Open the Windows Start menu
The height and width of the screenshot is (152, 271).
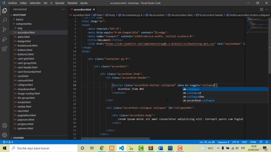click(5, 148)
